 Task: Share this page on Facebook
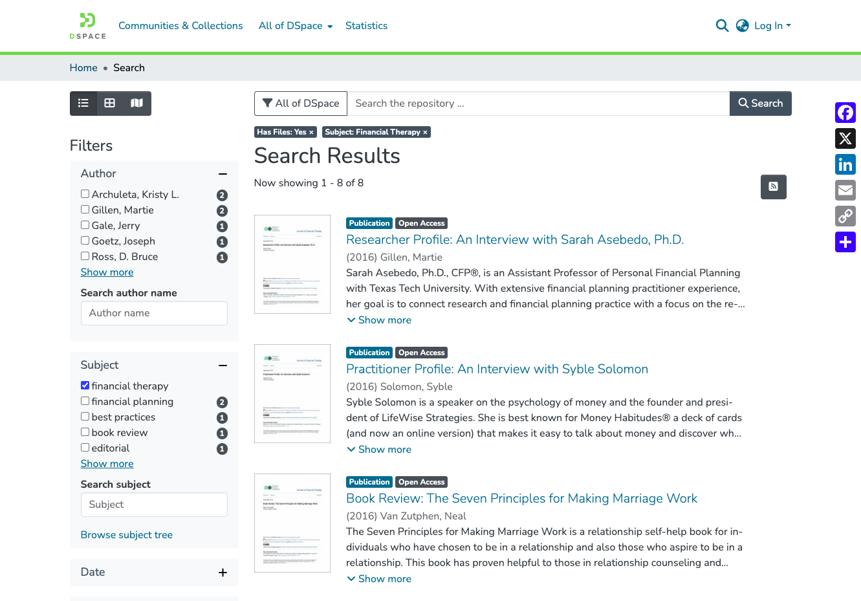845,113
